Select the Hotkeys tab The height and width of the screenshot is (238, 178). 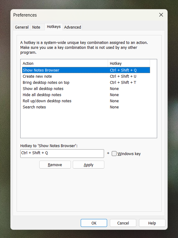54,27
